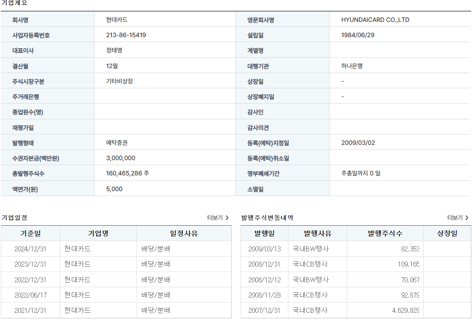This screenshot has height=319, width=472.
Task: Click issuance date 2007/12/31
Action: pos(264,310)
